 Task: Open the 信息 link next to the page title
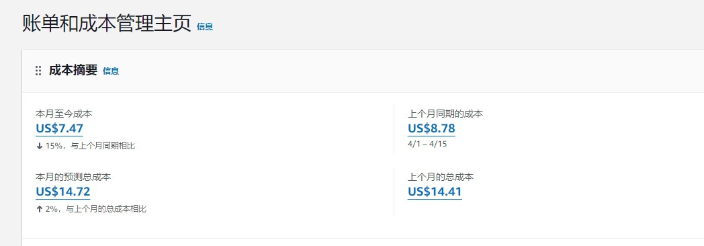205,26
